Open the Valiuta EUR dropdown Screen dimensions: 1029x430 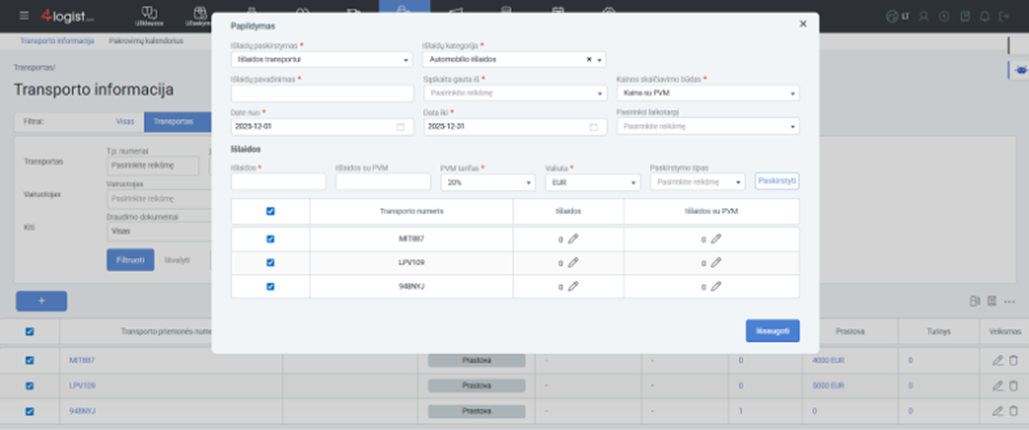click(x=592, y=183)
